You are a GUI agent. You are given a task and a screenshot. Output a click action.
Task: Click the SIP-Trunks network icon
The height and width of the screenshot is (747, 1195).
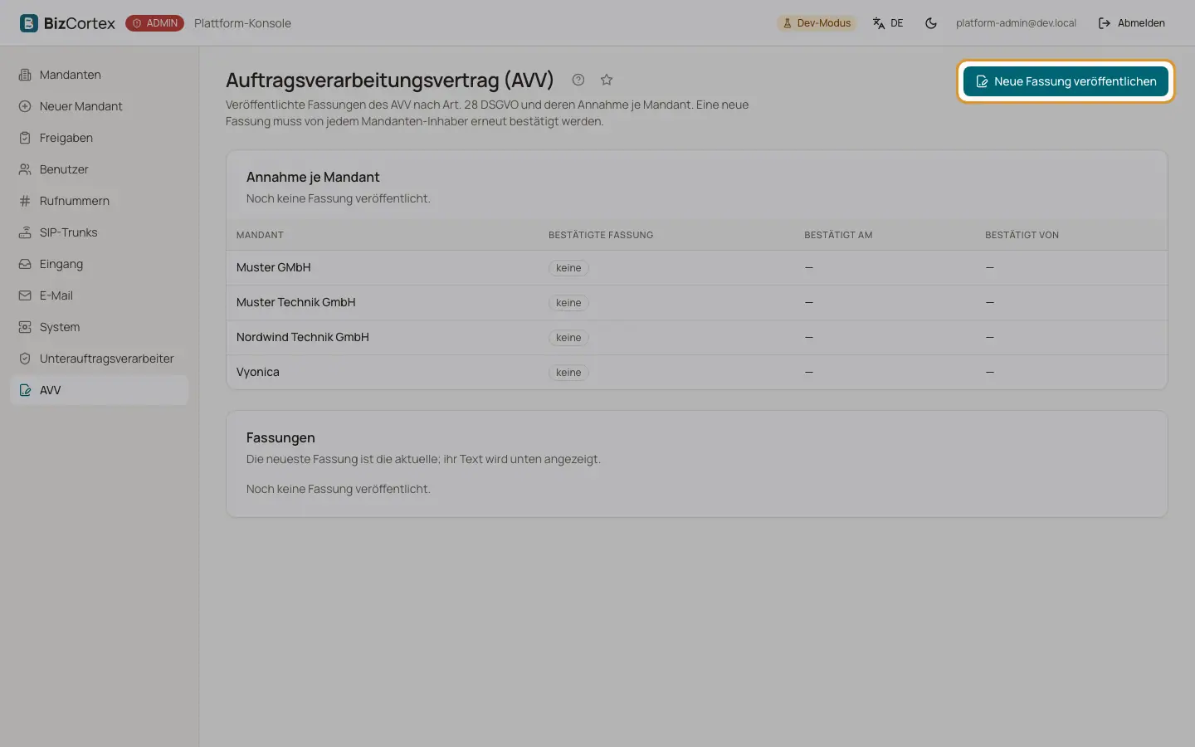25,232
